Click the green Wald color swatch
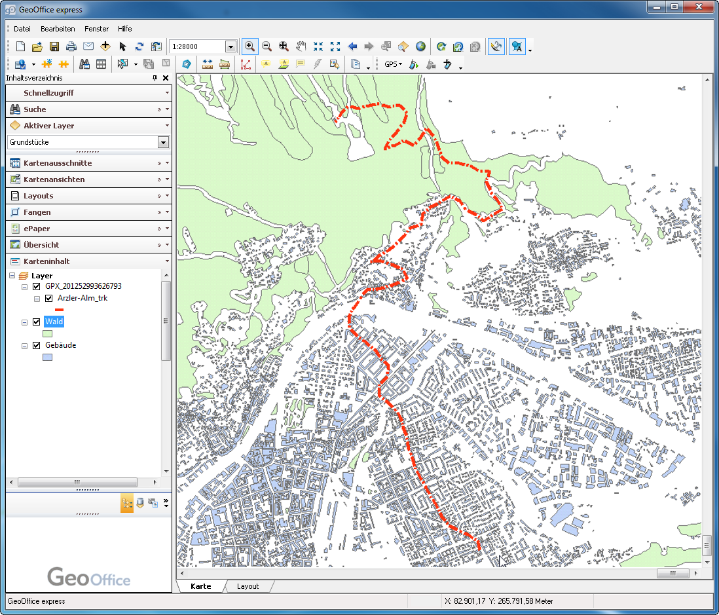The height and width of the screenshot is (615, 719). tap(47, 333)
